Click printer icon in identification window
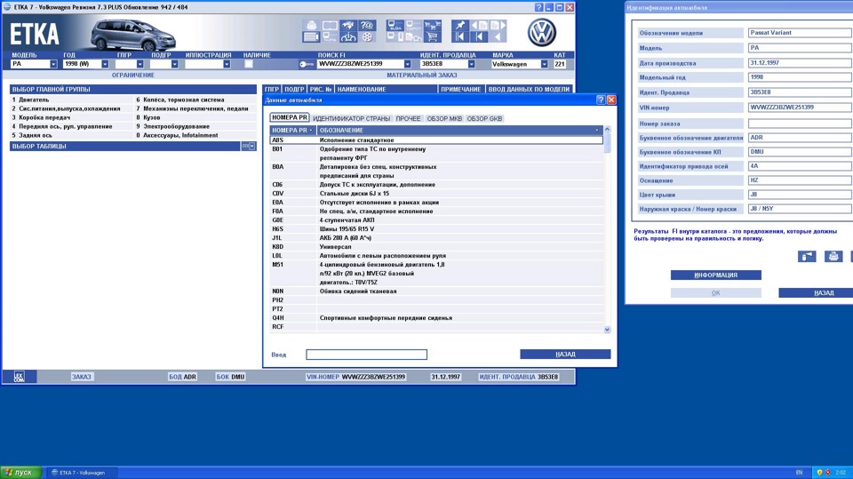Image resolution: width=853 pixels, height=479 pixels. coord(833,256)
